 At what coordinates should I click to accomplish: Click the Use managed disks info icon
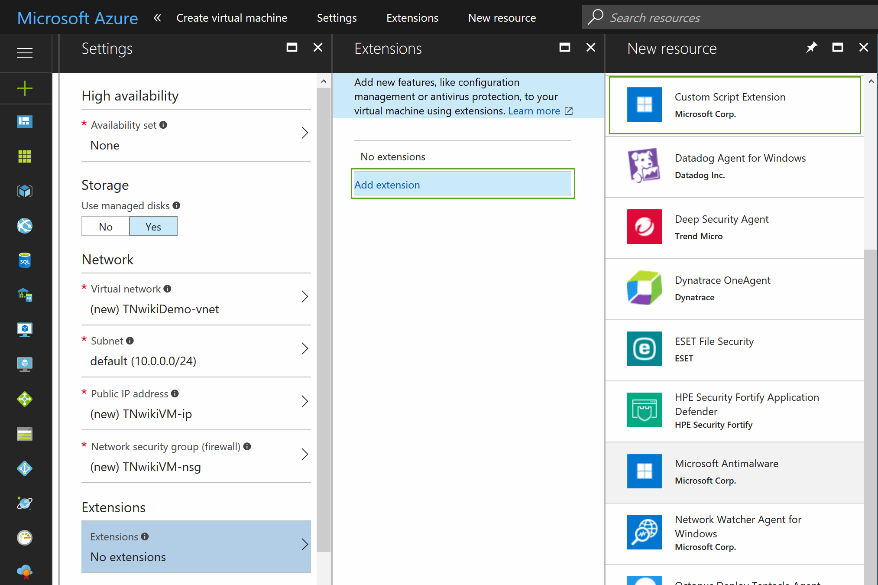pyautogui.click(x=176, y=205)
